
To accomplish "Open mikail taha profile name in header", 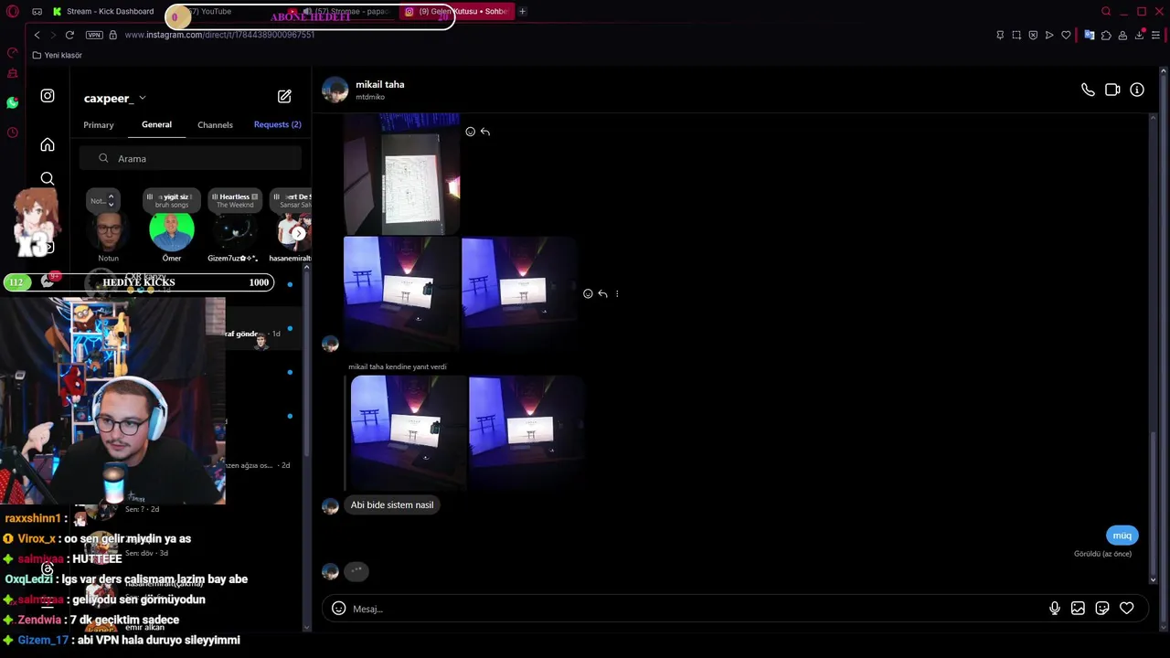I will point(379,84).
